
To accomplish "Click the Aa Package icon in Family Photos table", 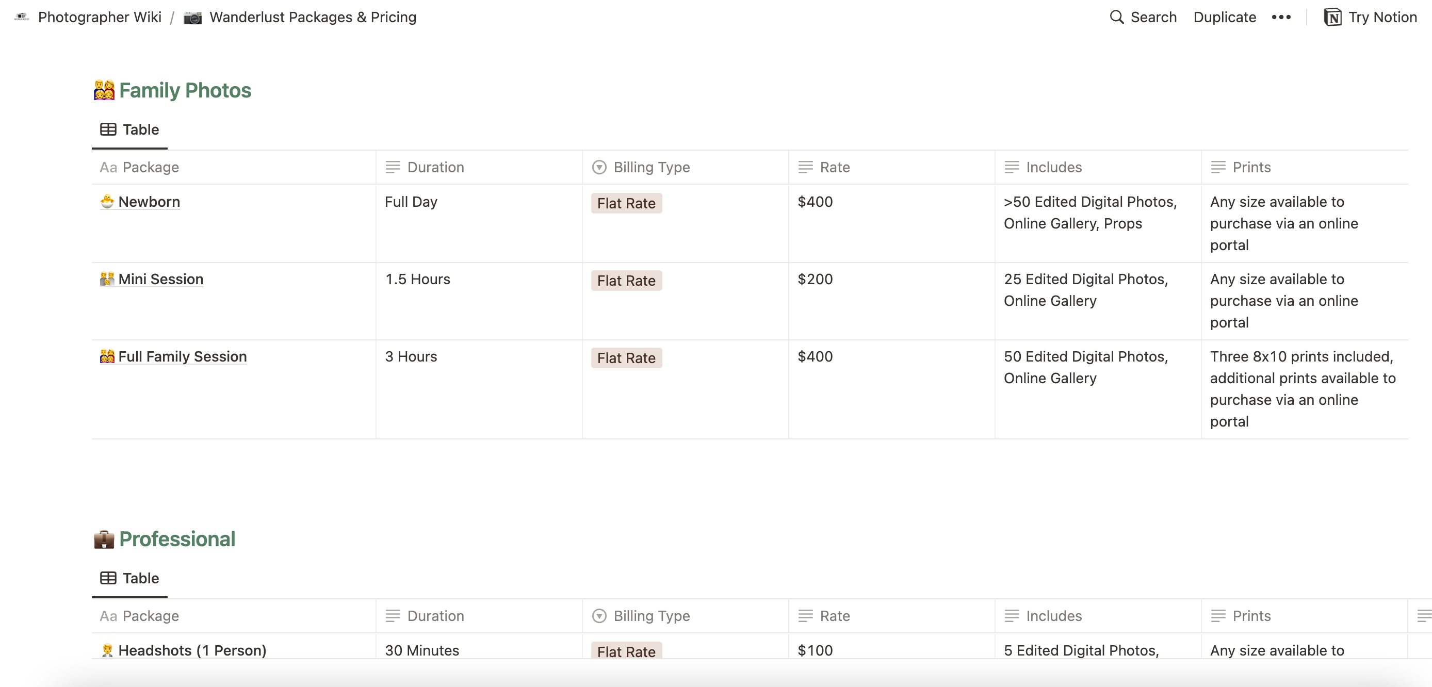I will pos(108,167).
